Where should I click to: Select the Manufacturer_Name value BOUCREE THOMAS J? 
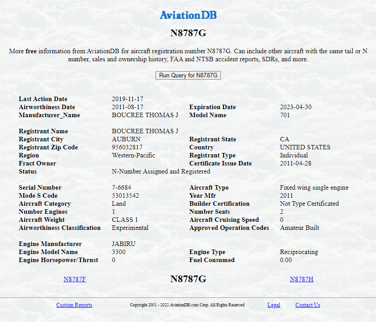click(x=145, y=115)
